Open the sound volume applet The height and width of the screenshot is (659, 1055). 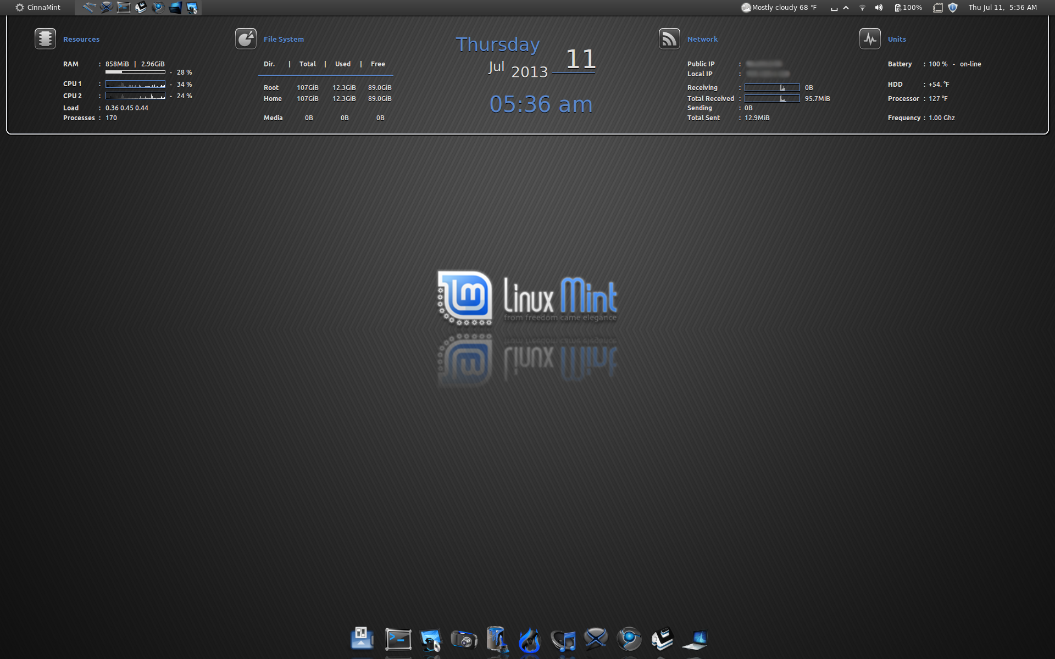click(879, 8)
